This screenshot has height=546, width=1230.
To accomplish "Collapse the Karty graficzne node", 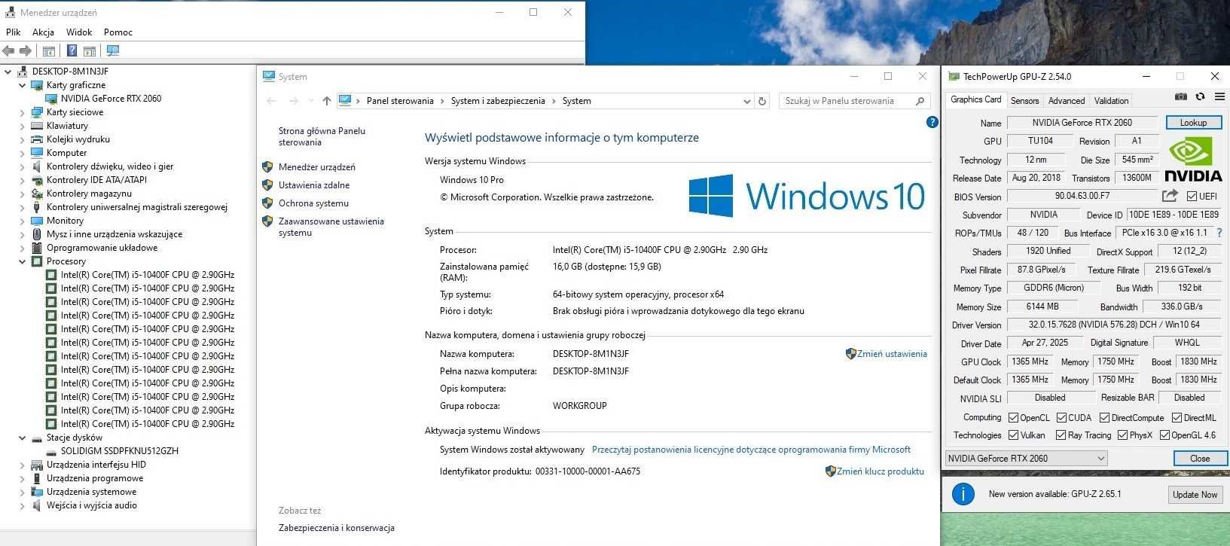I will point(23,85).
